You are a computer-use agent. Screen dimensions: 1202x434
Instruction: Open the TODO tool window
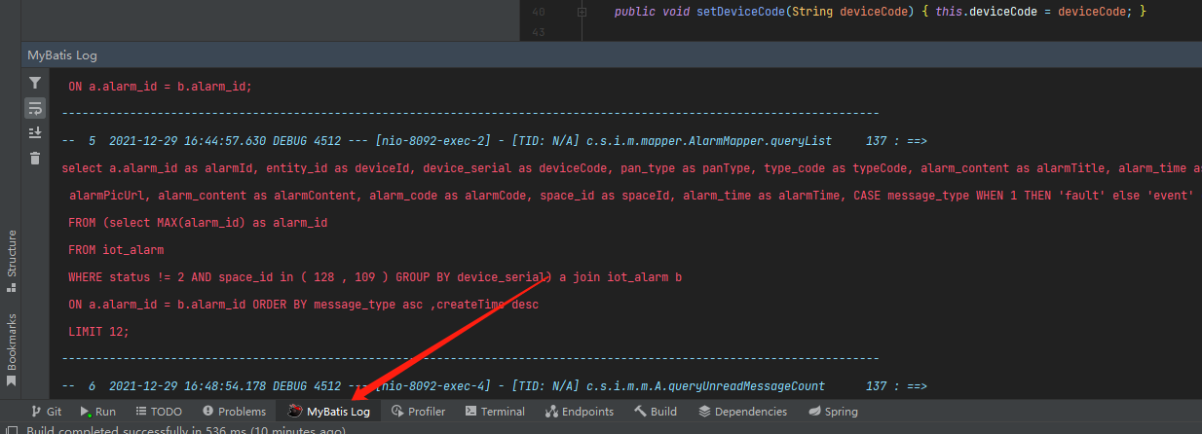point(159,412)
